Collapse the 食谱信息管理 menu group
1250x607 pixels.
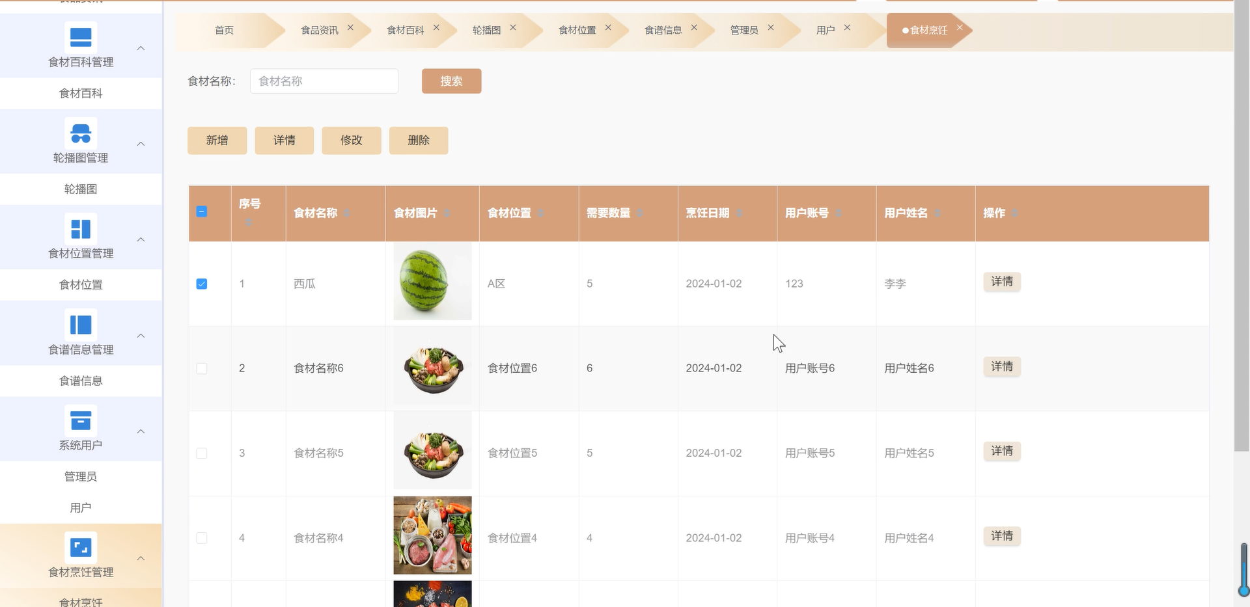[141, 336]
